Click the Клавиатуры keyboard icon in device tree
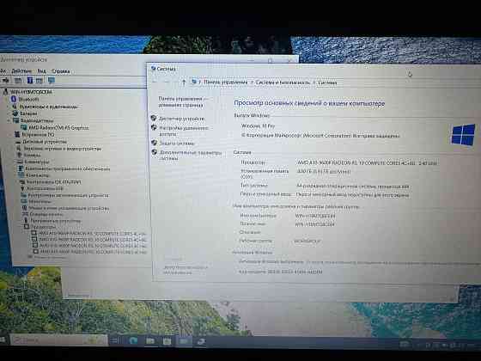 point(20,162)
